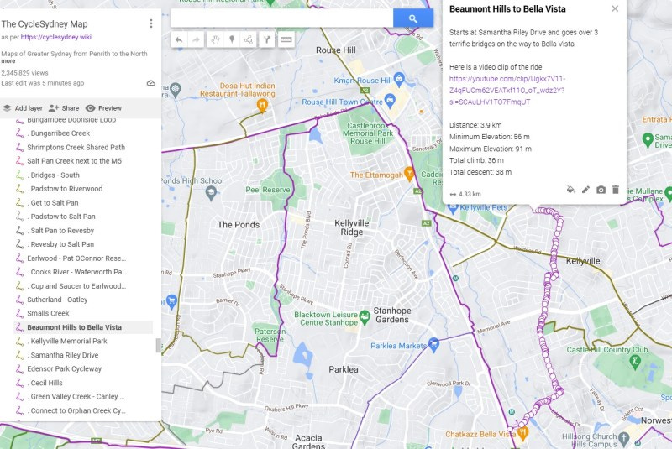The image size is (672, 449).
Task: Click the camera add photo icon
Action: [x=601, y=190]
